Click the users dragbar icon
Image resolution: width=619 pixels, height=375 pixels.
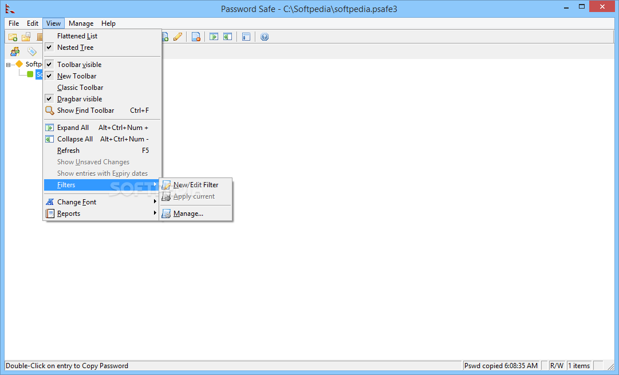point(15,52)
